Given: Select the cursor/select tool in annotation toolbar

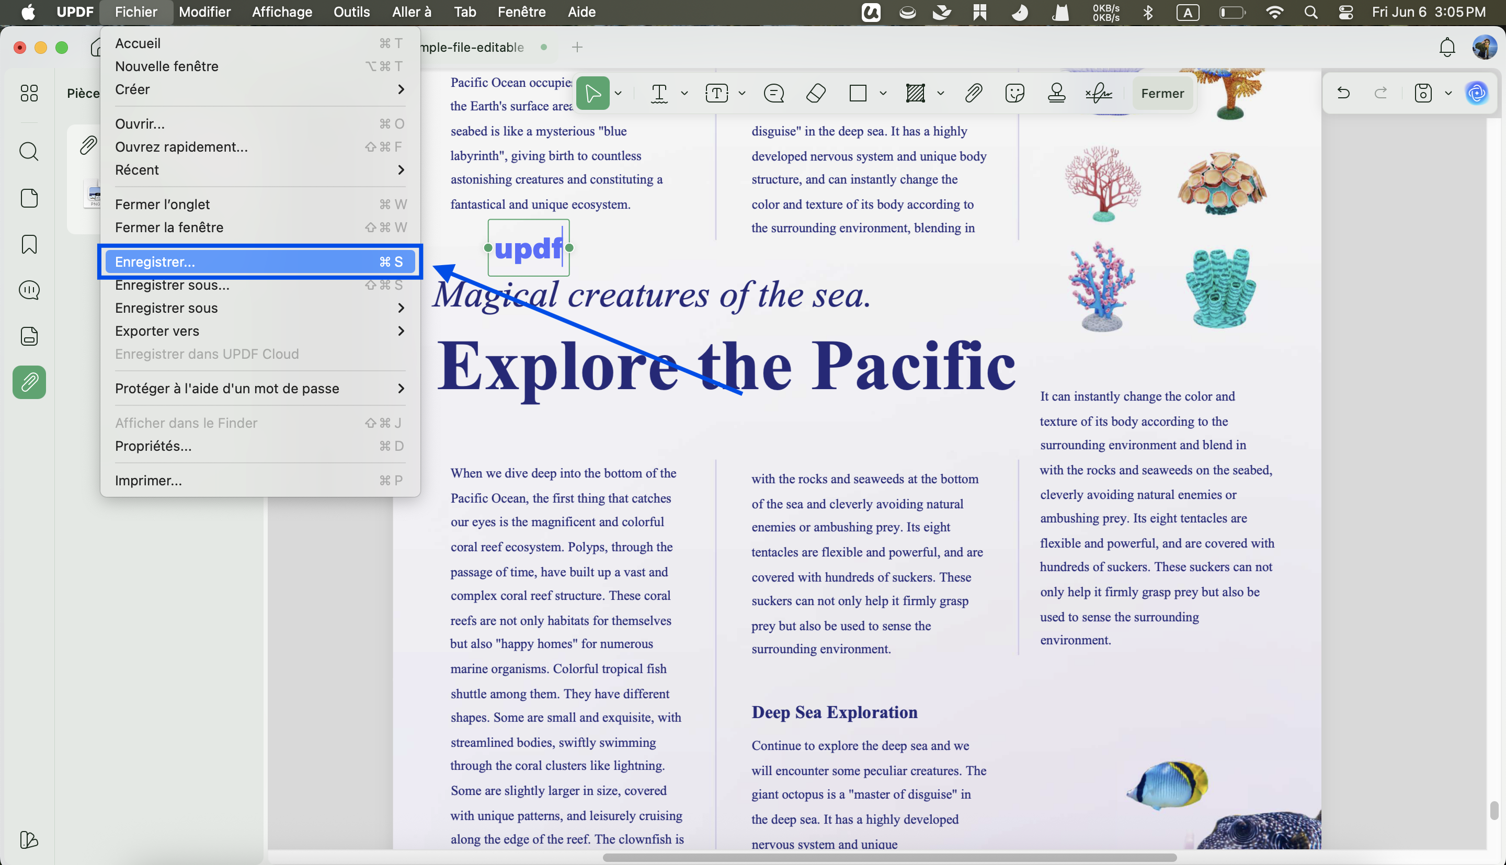Looking at the screenshot, I should point(592,93).
